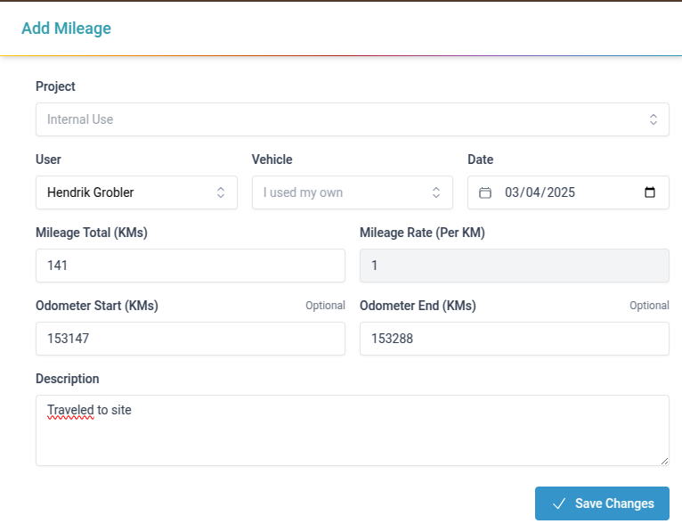682x532 pixels.
Task: Focus the Mileage Total (KMs) input
Action: click(190, 266)
